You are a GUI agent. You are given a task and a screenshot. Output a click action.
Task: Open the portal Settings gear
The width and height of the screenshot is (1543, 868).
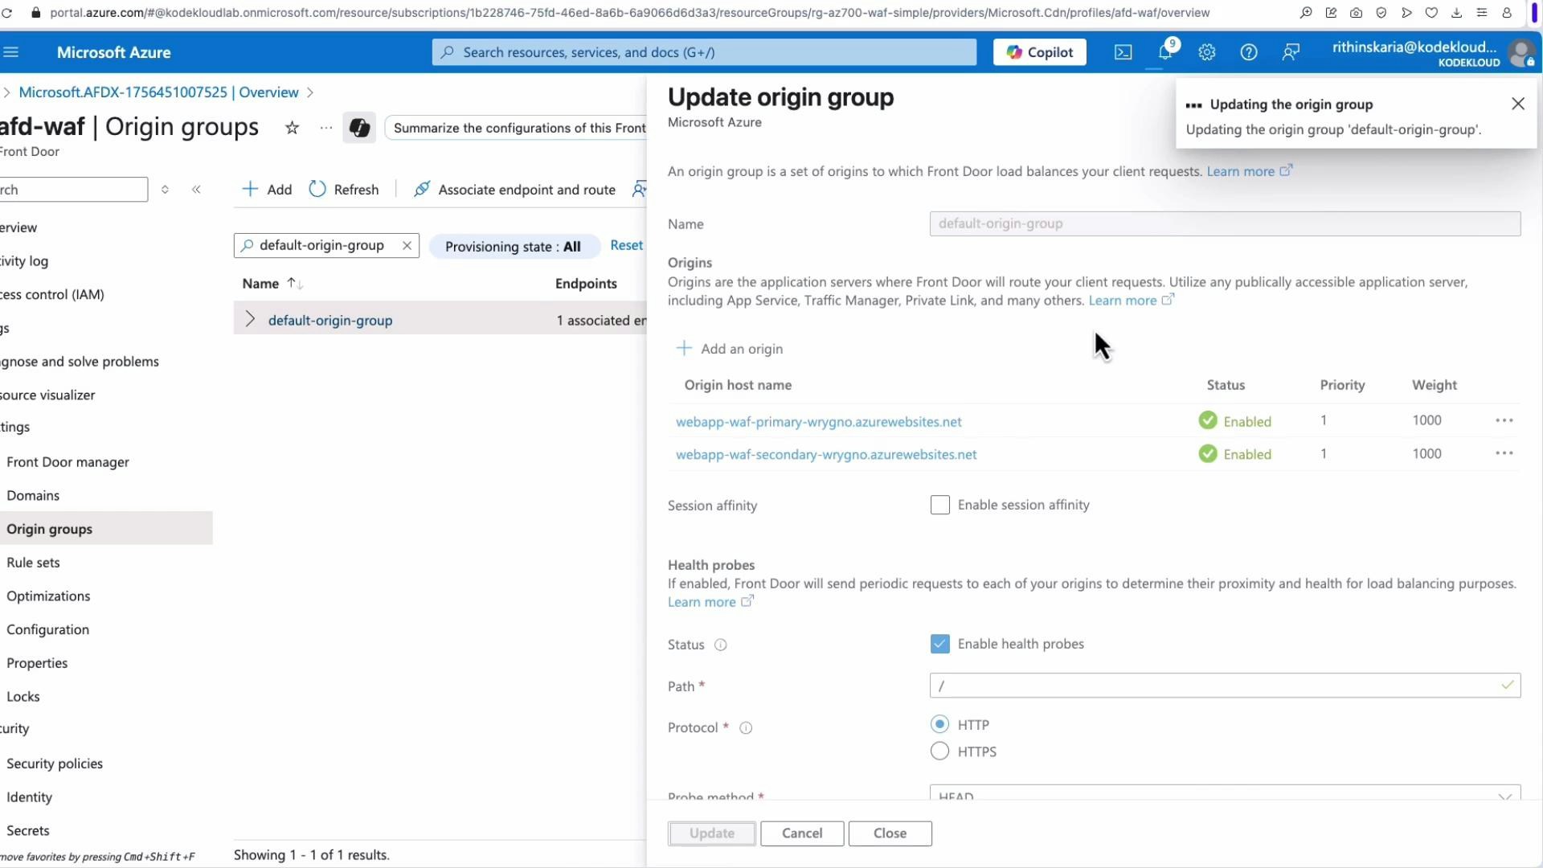pyautogui.click(x=1206, y=52)
